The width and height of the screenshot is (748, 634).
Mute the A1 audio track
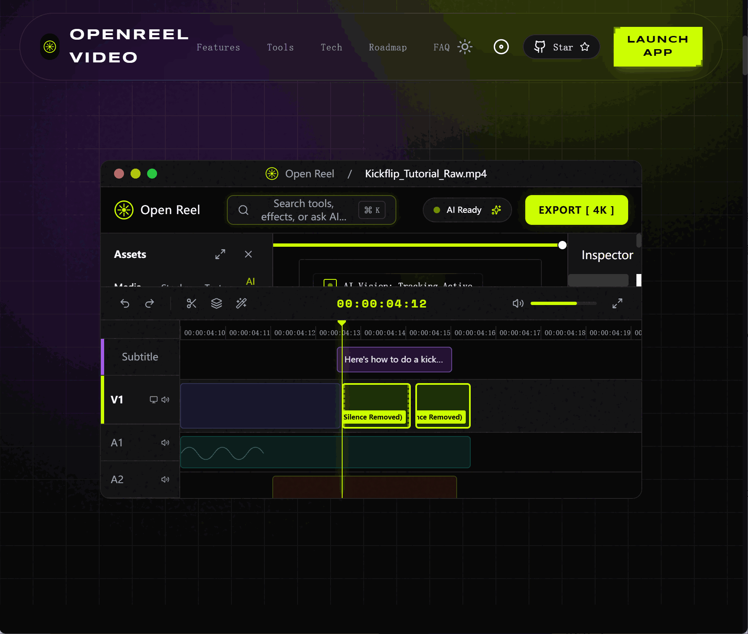tap(165, 442)
